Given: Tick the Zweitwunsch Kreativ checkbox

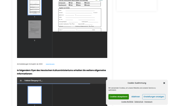Looking at the screenshot, I should click(85, 5).
